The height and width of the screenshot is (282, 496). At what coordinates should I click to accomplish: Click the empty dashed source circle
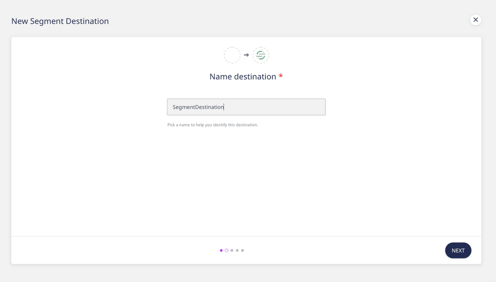tap(232, 55)
